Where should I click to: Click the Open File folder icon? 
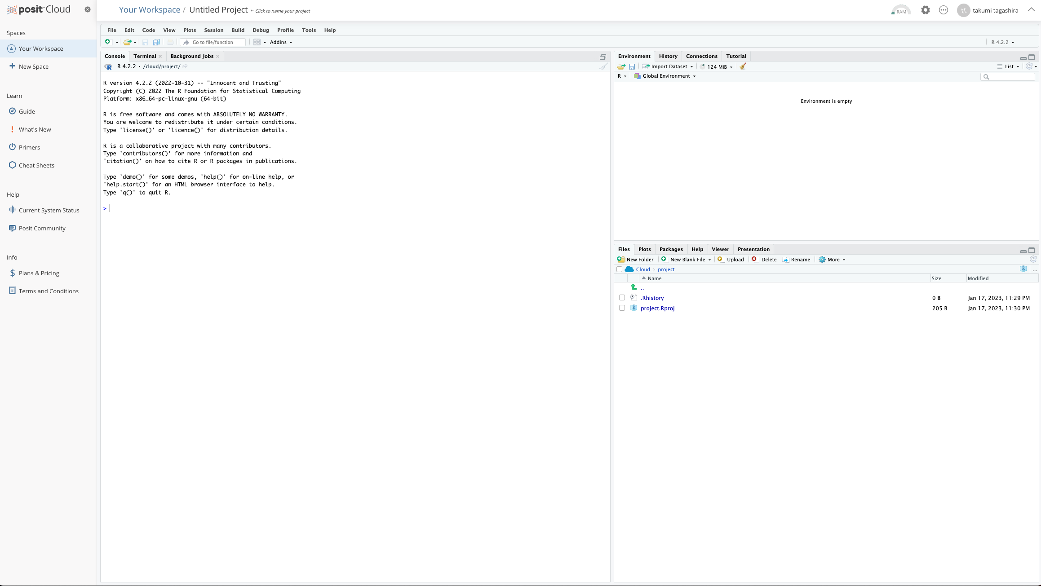tap(127, 42)
